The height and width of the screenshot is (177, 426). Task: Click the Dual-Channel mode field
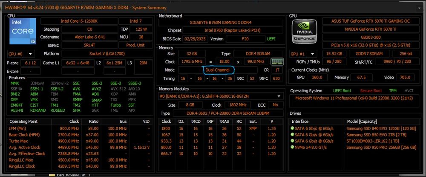pos(217,70)
